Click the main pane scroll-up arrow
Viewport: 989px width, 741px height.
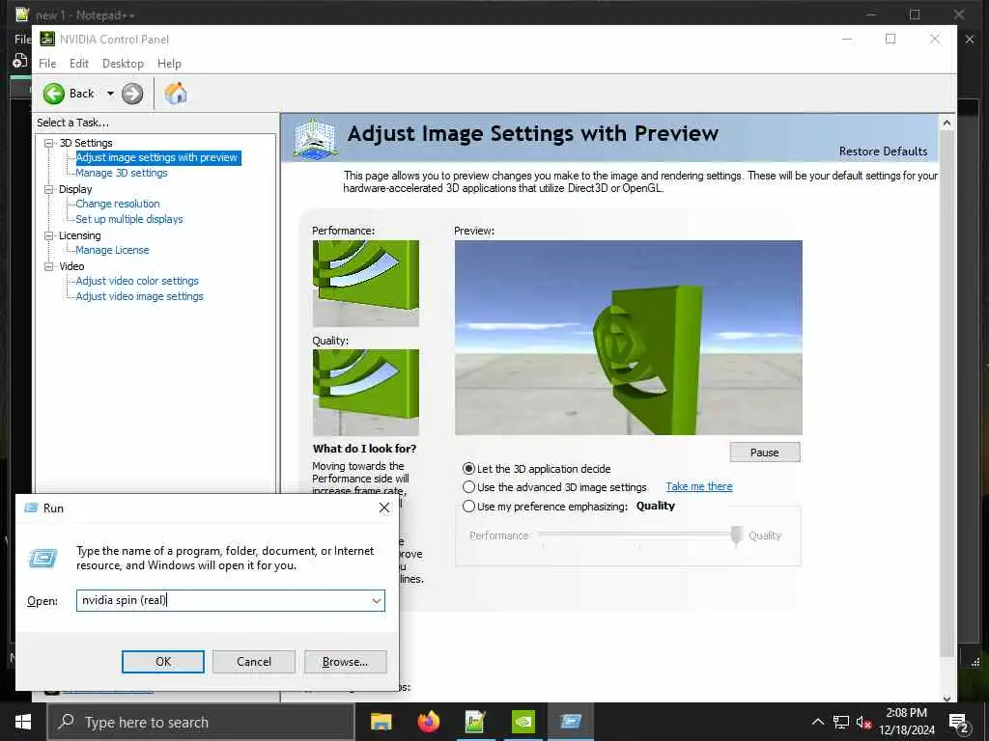[947, 123]
